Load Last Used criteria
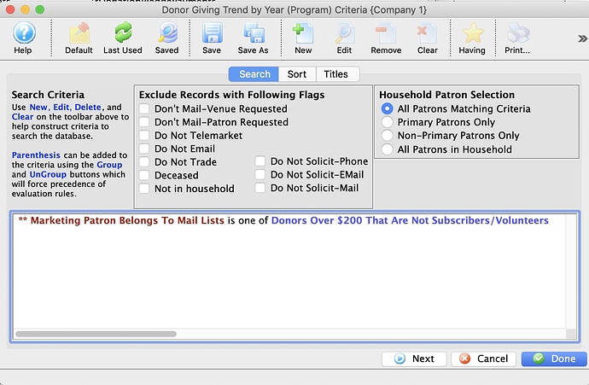This screenshot has width=589, height=385. click(123, 38)
